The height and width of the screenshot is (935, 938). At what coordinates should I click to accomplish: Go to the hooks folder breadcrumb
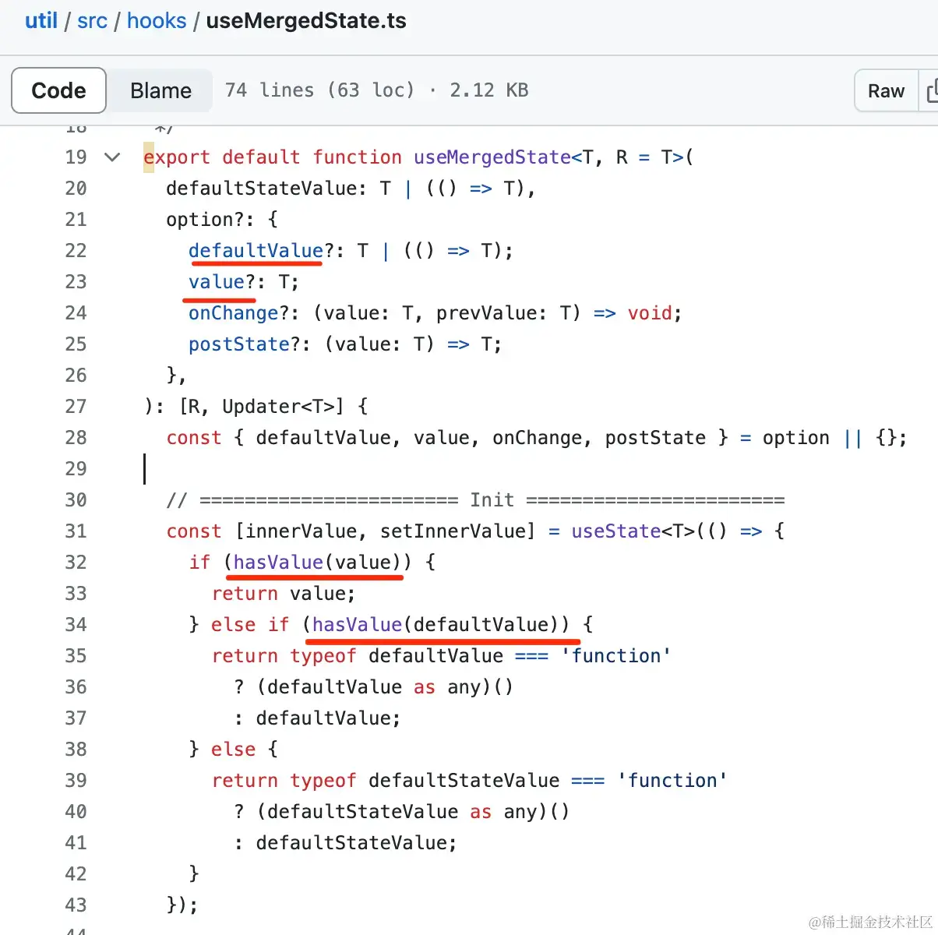point(157,20)
